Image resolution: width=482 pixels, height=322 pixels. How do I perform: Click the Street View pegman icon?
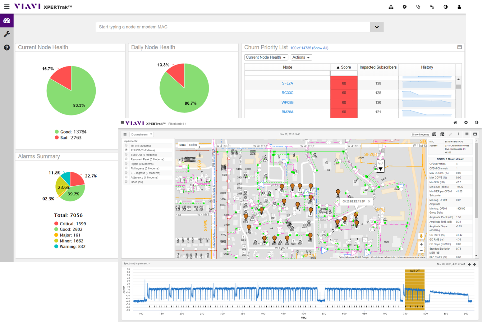pyautogui.click(x=421, y=237)
